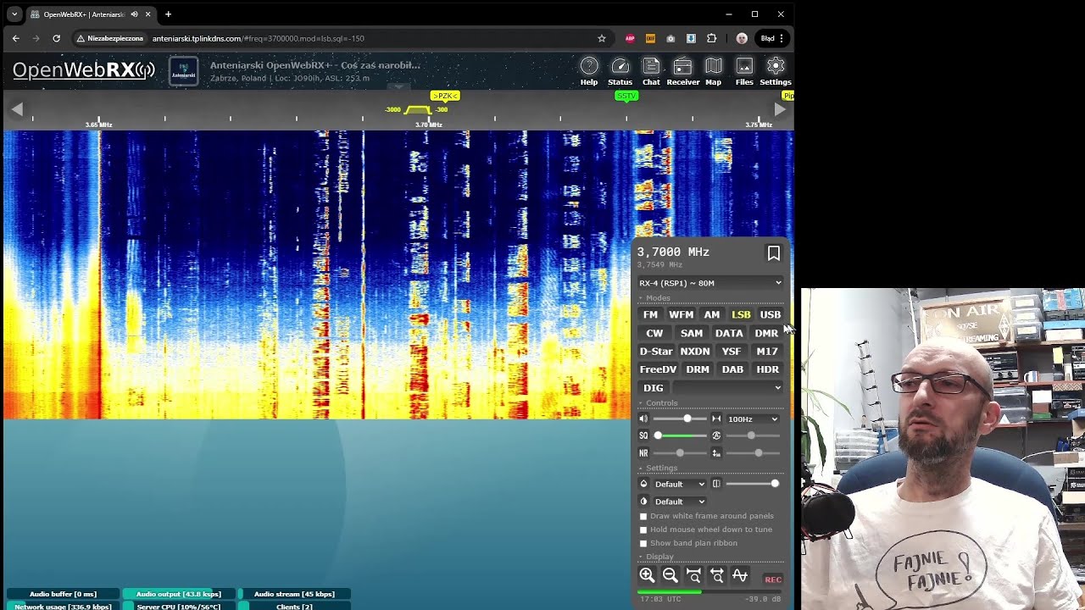Viewport: 1085px width, 610px height.
Task: Switch demodulator to FM mode
Action: pos(650,314)
